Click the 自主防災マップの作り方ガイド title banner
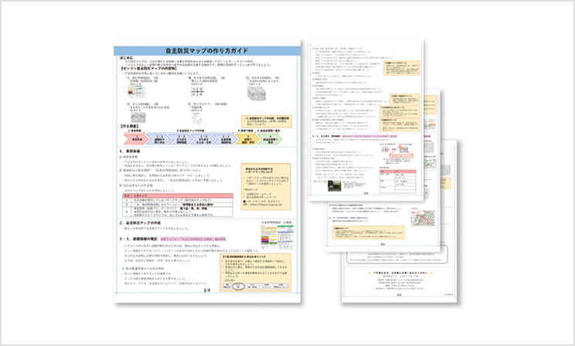Viewport: 575px width, 346px height. pos(205,50)
